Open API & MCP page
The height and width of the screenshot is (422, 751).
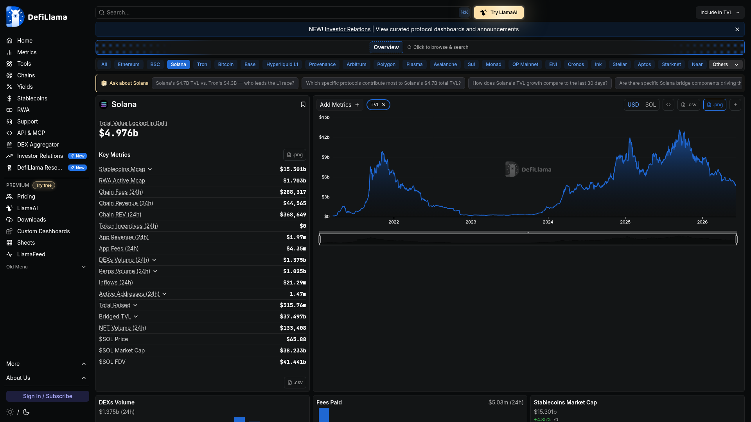31,133
